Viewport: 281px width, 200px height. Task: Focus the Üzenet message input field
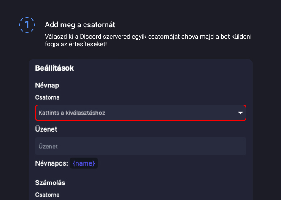tap(140, 147)
